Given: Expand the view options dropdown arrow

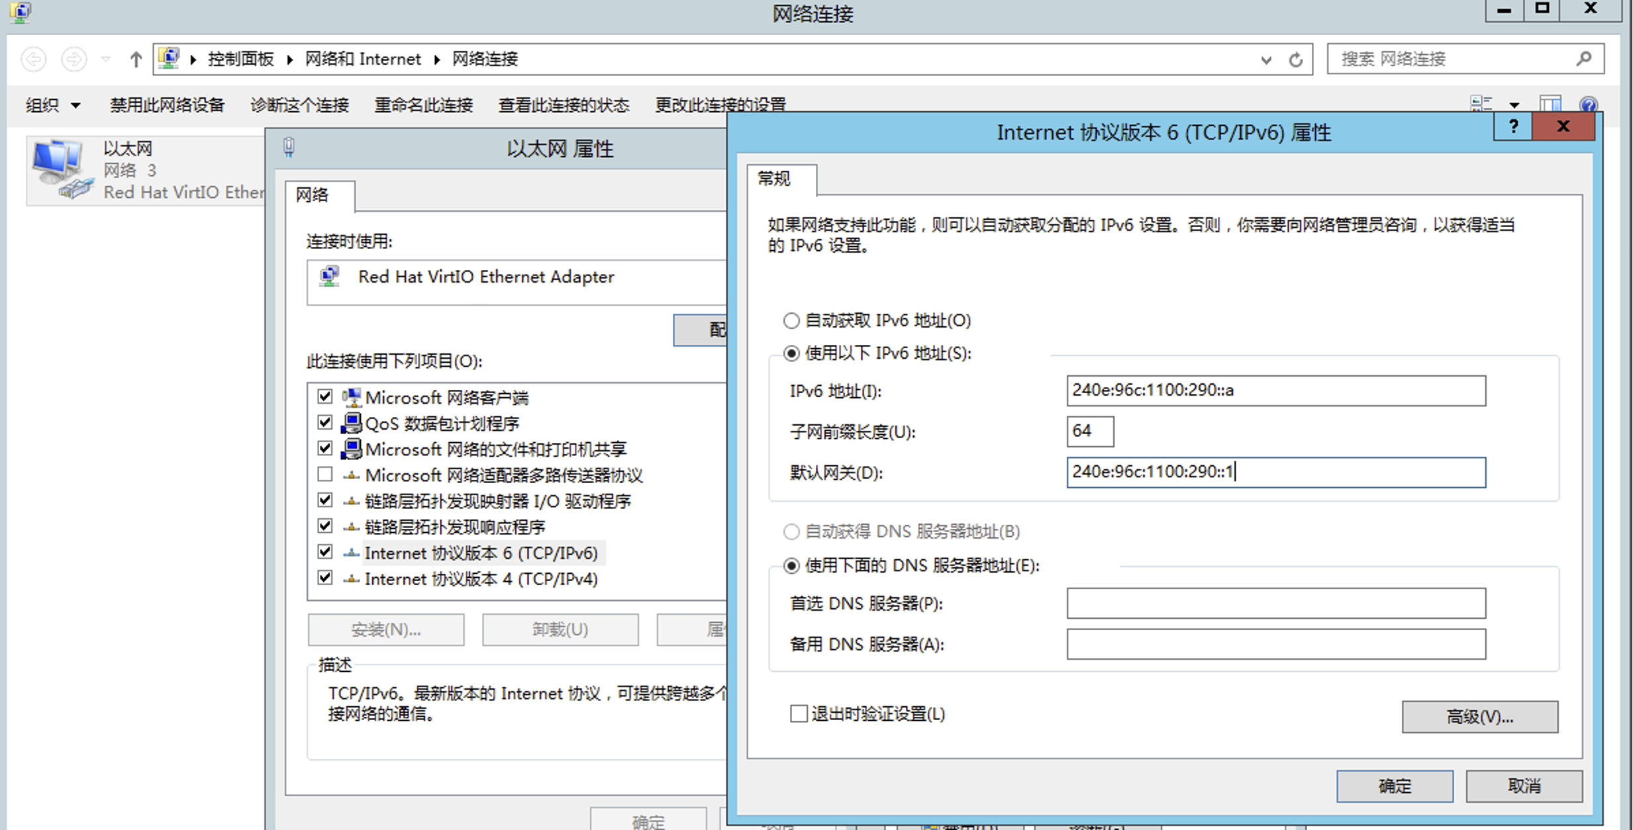Looking at the screenshot, I should [1514, 105].
